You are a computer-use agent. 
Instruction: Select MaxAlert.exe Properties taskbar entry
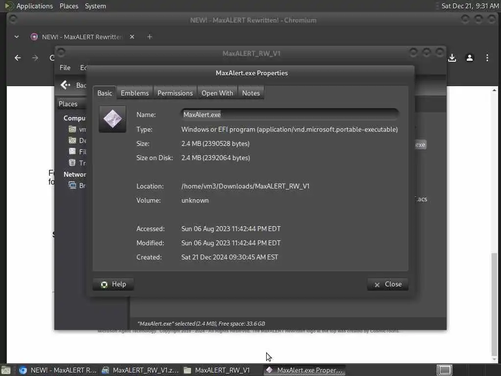click(x=305, y=370)
